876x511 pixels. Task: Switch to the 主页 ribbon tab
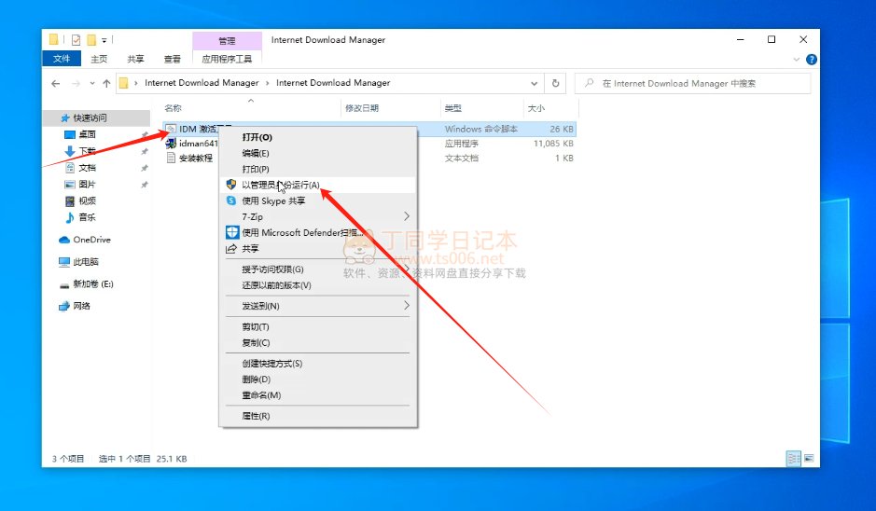coord(99,59)
